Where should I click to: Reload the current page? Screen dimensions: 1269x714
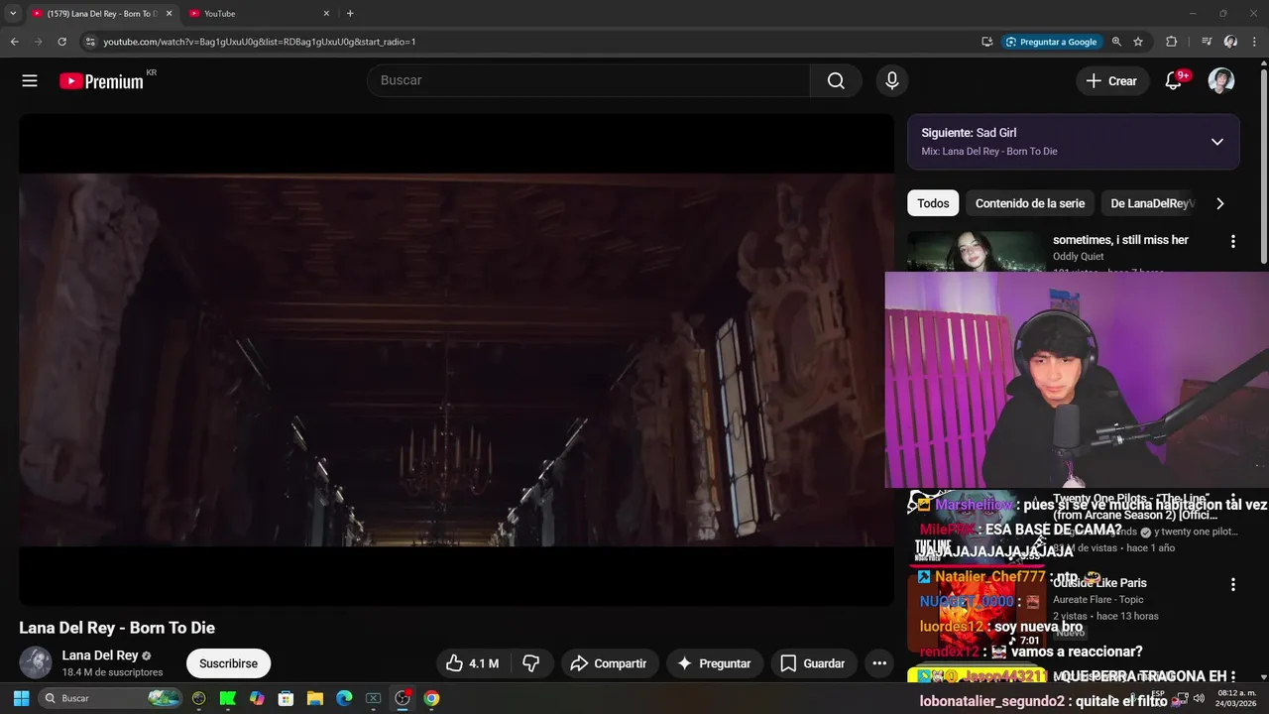[x=61, y=42]
